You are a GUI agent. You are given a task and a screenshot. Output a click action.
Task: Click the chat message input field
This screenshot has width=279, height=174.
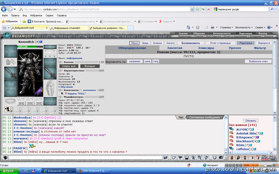click(86, 157)
